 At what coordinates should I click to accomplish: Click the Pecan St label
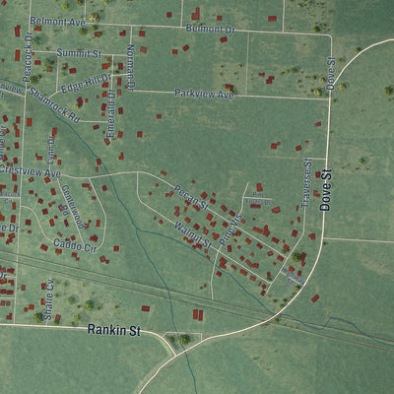[191, 198]
